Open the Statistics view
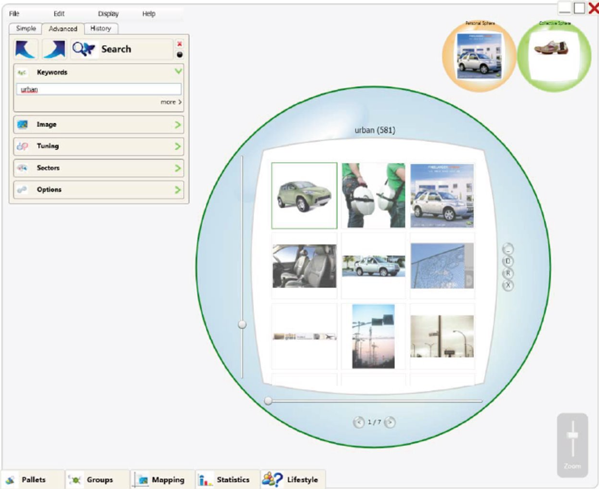The width and height of the screenshot is (599, 489). (227, 480)
